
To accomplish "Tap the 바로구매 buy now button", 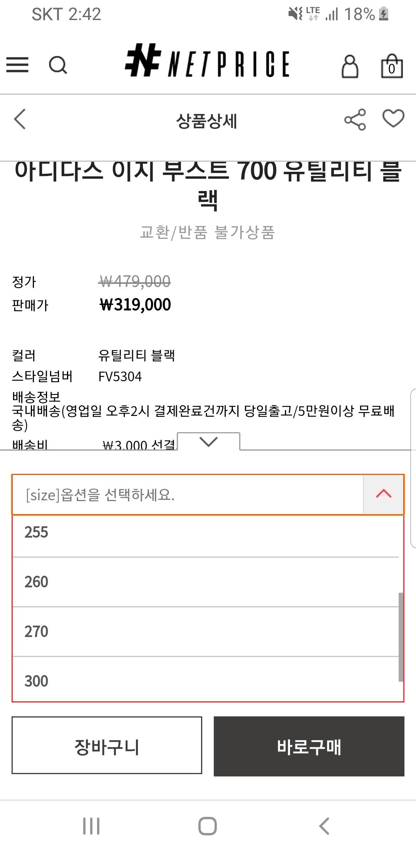I will [309, 747].
